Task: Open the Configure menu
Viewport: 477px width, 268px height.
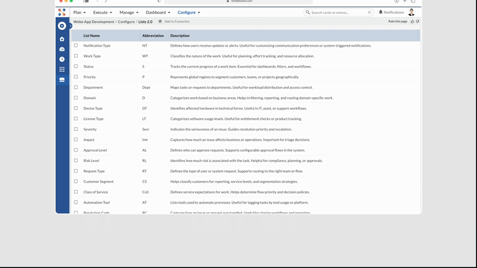Action: tap(188, 13)
